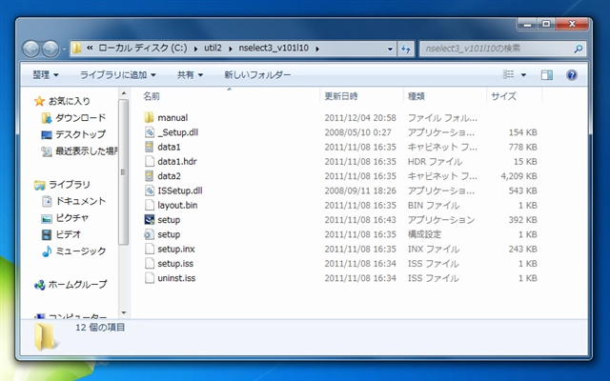Click the INX ファイル type text
Screen dimensions: 610x381
click(x=434, y=249)
